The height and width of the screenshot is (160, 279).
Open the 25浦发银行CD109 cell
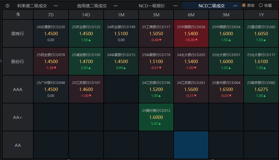pos(86,61)
